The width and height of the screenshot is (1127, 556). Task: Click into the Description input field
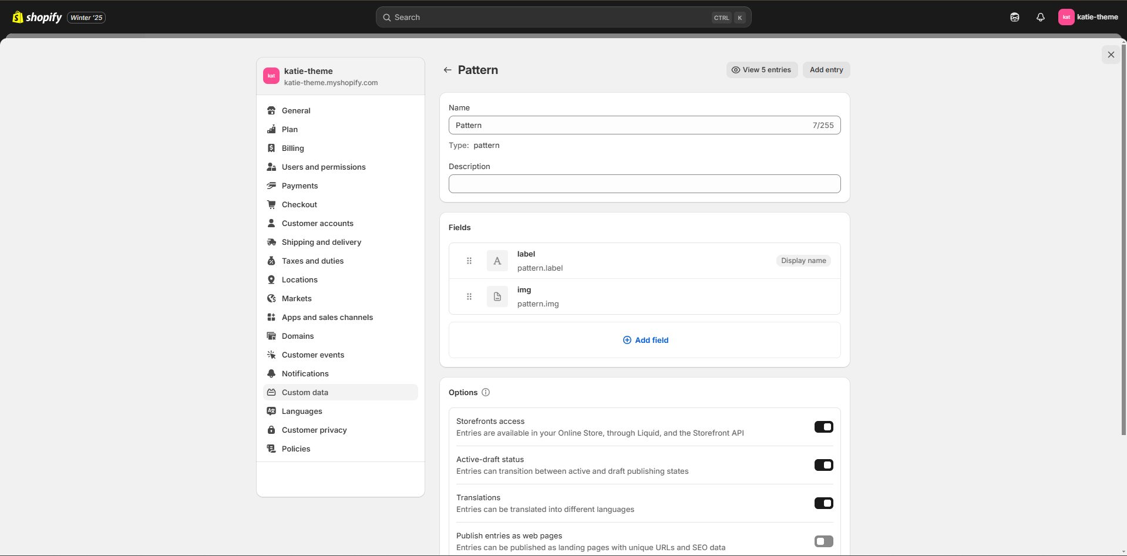click(644, 184)
